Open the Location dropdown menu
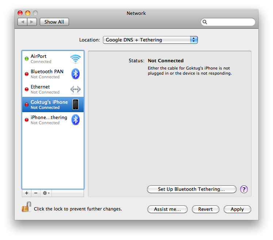Viewport: 273px width, 240px height. point(150,40)
